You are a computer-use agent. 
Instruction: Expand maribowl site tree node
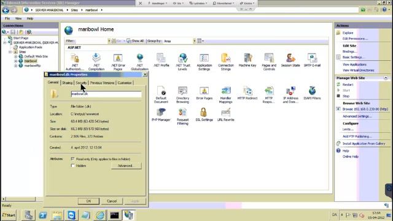click(x=15, y=61)
